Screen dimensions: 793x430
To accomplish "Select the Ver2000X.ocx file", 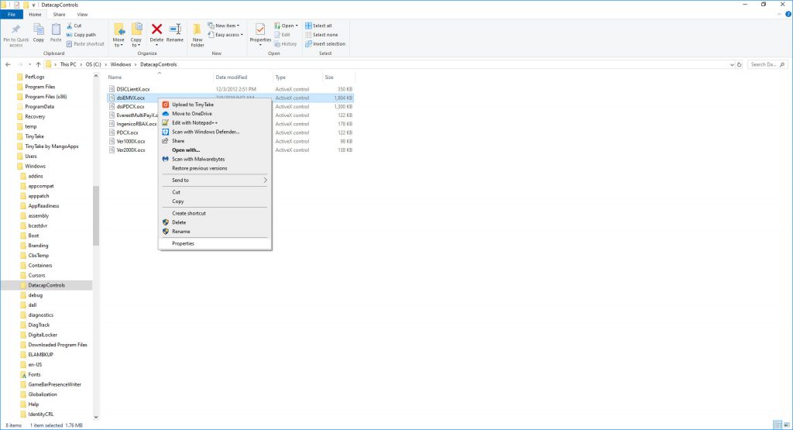I will pos(130,150).
